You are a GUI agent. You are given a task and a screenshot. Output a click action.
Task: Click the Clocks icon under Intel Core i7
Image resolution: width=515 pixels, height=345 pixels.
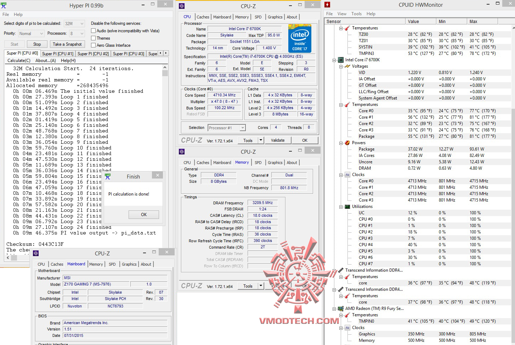point(347,175)
